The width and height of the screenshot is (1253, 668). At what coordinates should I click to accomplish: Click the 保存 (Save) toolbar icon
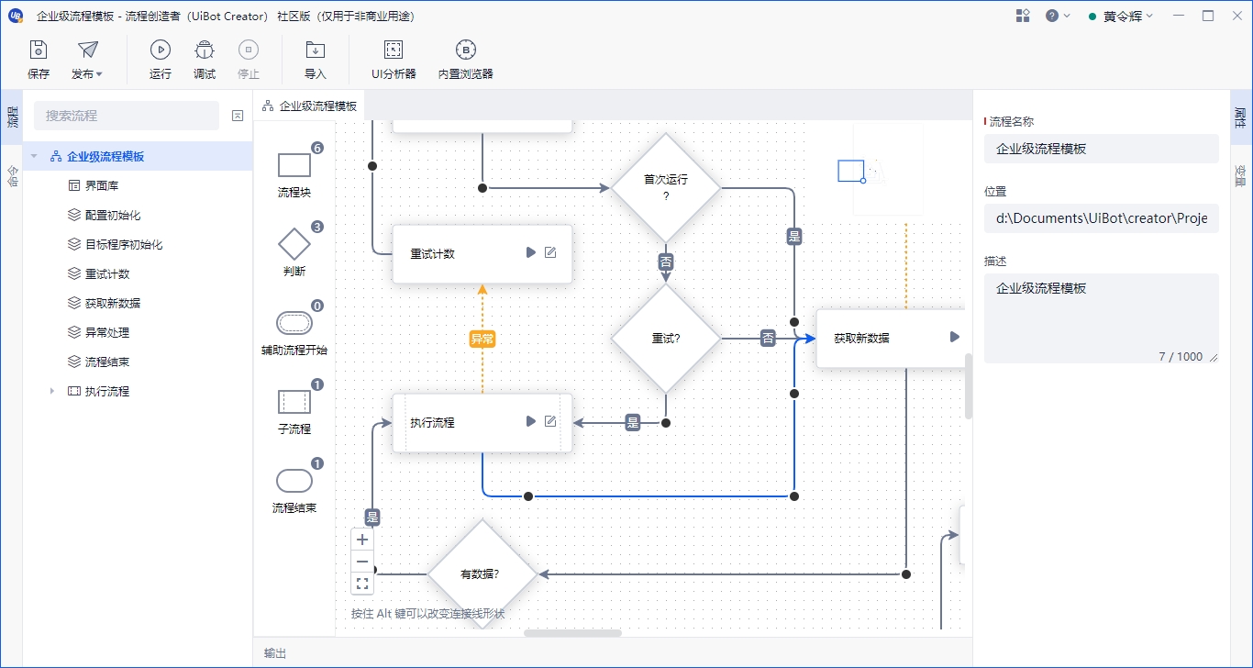tap(39, 50)
